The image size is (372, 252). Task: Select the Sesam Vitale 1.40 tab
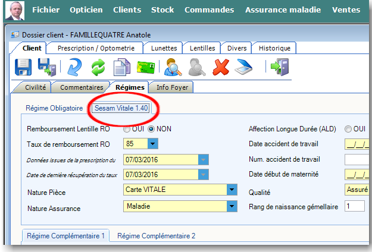pos(121,108)
